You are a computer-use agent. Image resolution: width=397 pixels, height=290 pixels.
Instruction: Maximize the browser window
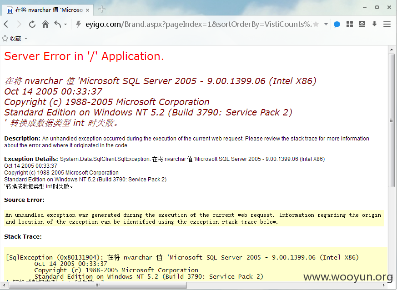377,7
